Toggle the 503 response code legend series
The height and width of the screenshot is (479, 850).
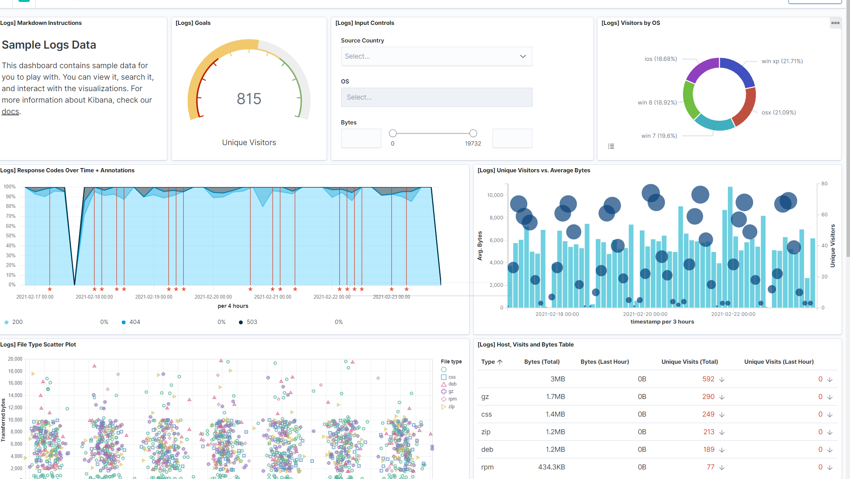pos(248,322)
